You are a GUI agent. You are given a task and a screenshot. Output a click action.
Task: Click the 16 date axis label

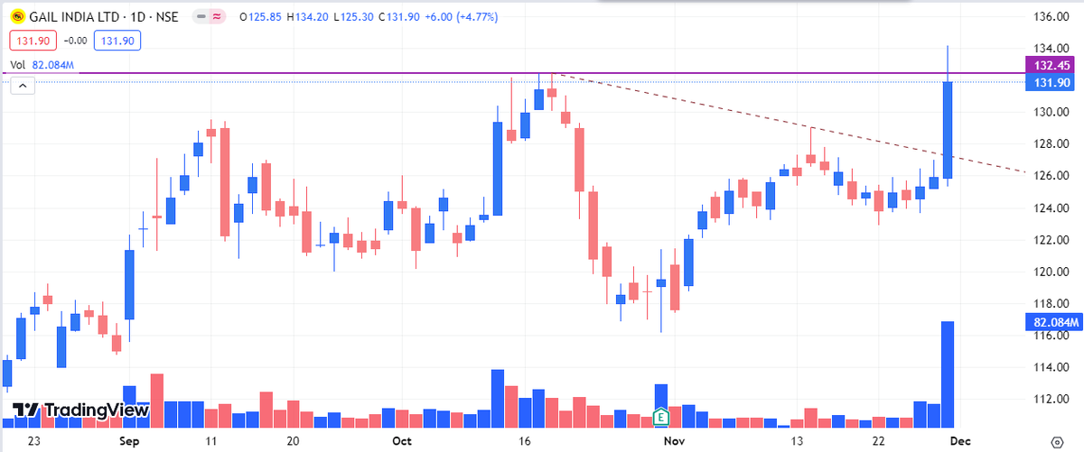527,441
